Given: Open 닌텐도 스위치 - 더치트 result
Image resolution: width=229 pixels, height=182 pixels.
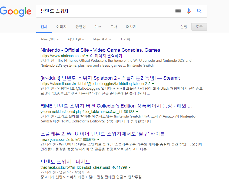Looking at the screenshot, I should click(x=65, y=162).
